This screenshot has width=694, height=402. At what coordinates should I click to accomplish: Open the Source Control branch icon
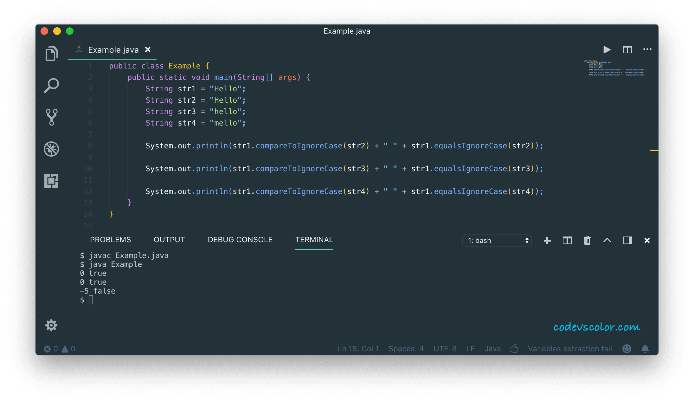point(51,117)
